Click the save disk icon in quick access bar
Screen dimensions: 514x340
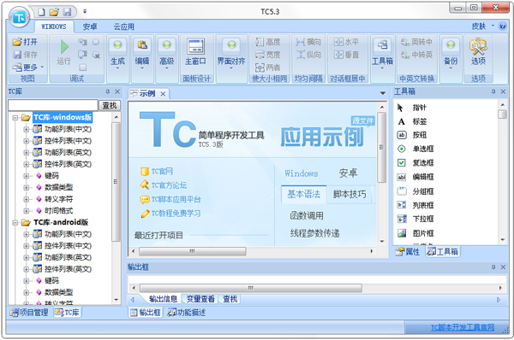[67, 12]
